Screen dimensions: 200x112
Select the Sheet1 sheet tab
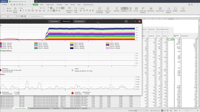coord(84,108)
